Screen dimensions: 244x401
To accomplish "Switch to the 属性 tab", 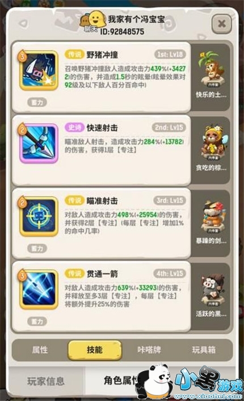I will point(40,350).
